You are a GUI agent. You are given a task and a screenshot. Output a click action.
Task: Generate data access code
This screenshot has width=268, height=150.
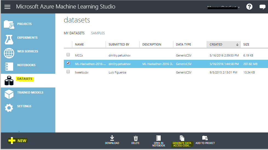pyautogui.click(x=182, y=141)
